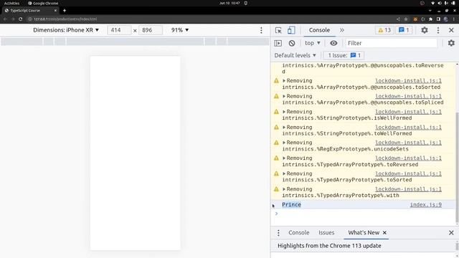Select the TypeScript Course browser tab
This screenshot has height=258, width=459.
pyautogui.click(x=30, y=11)
